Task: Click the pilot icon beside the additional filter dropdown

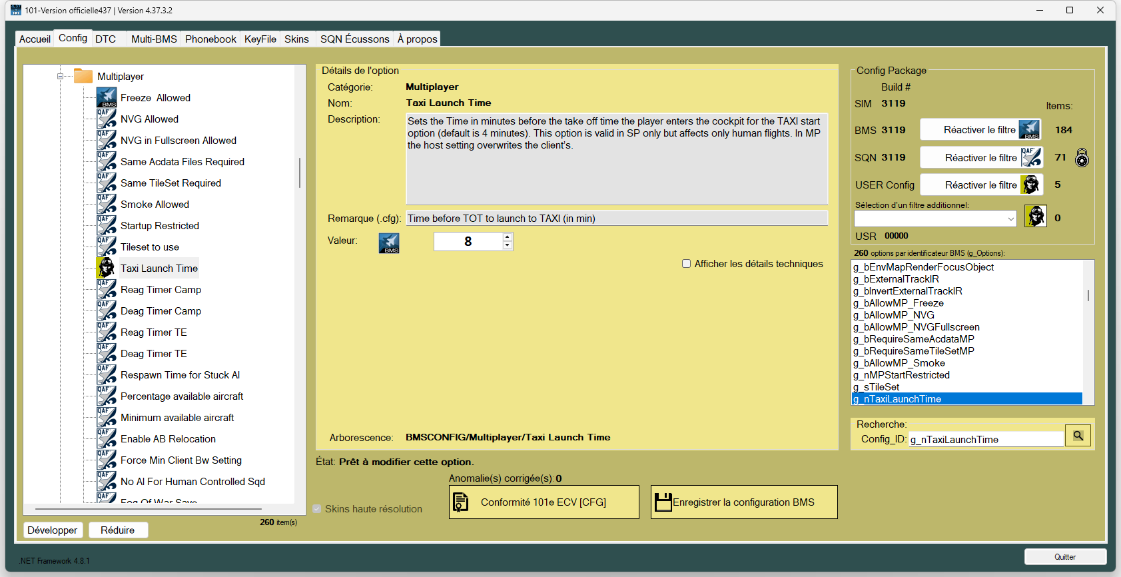Action: (1036, 216)
